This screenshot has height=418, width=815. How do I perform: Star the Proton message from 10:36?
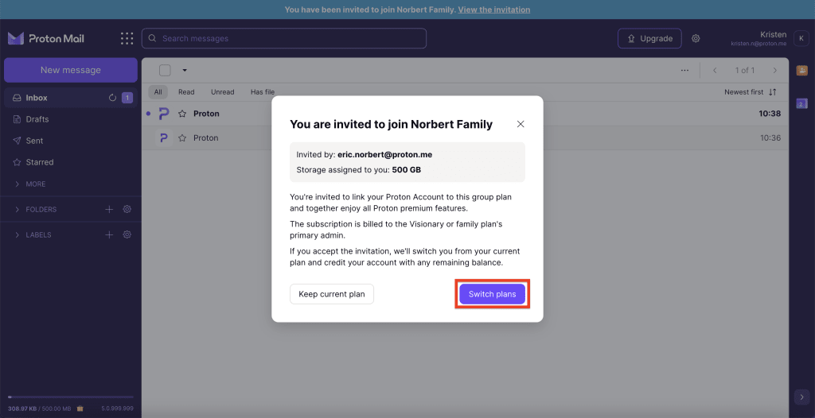click(182, 138)
